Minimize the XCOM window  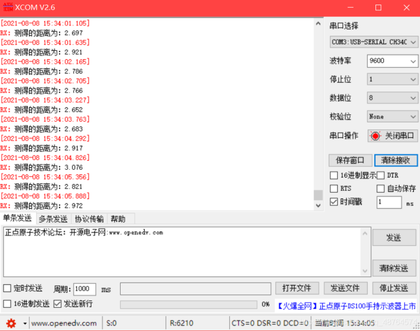click(x=350, y=8)
